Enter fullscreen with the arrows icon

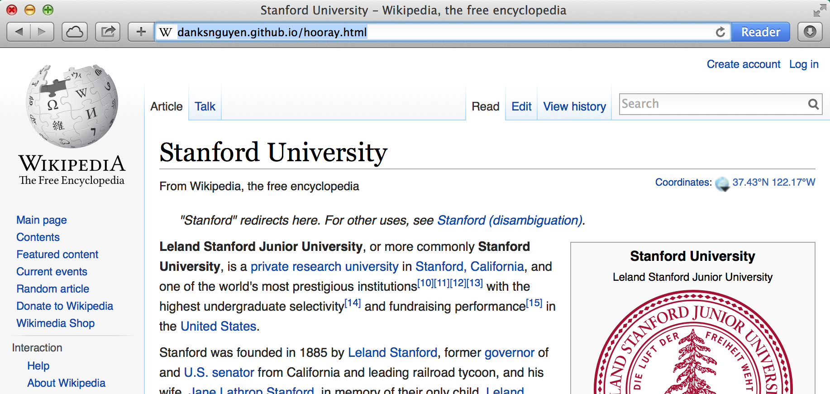(820, 10)
